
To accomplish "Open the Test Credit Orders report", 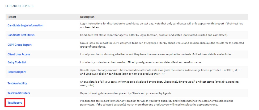I will (x=19, y=93).
